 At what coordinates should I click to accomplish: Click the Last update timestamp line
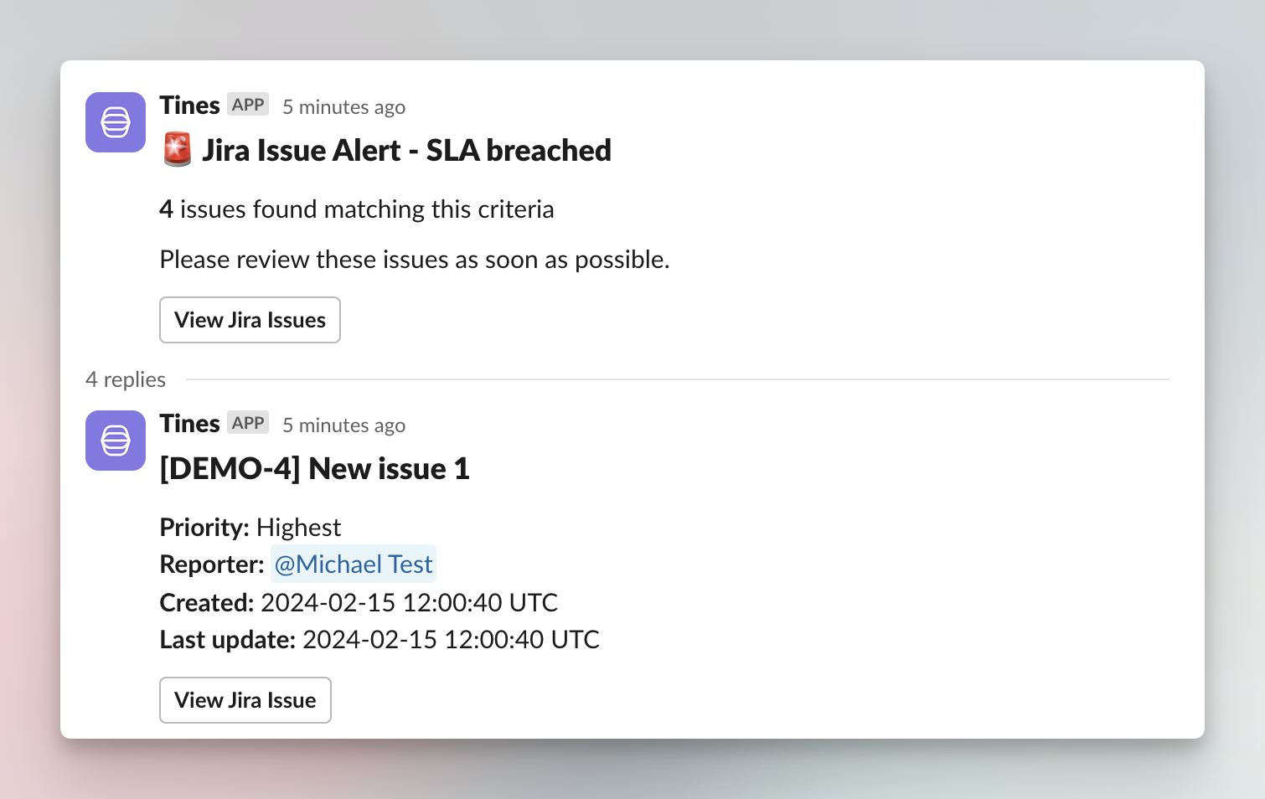pyautogui.click(x=379, y=639)
